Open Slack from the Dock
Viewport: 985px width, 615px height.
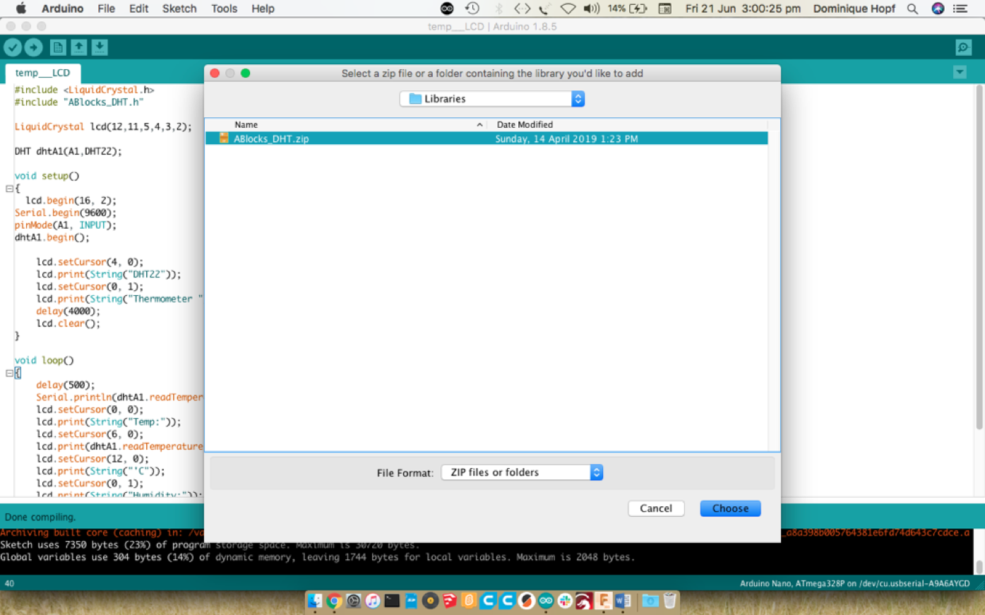565,601
